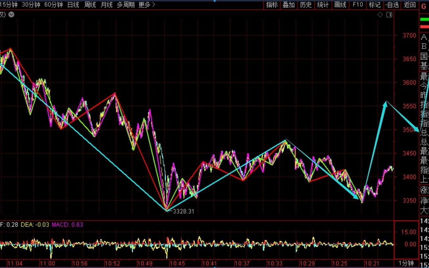Click the 15.00 MACD axis label
Image resolution: width=429 pixels, height=268 pixels.
(x=409, y=232)
